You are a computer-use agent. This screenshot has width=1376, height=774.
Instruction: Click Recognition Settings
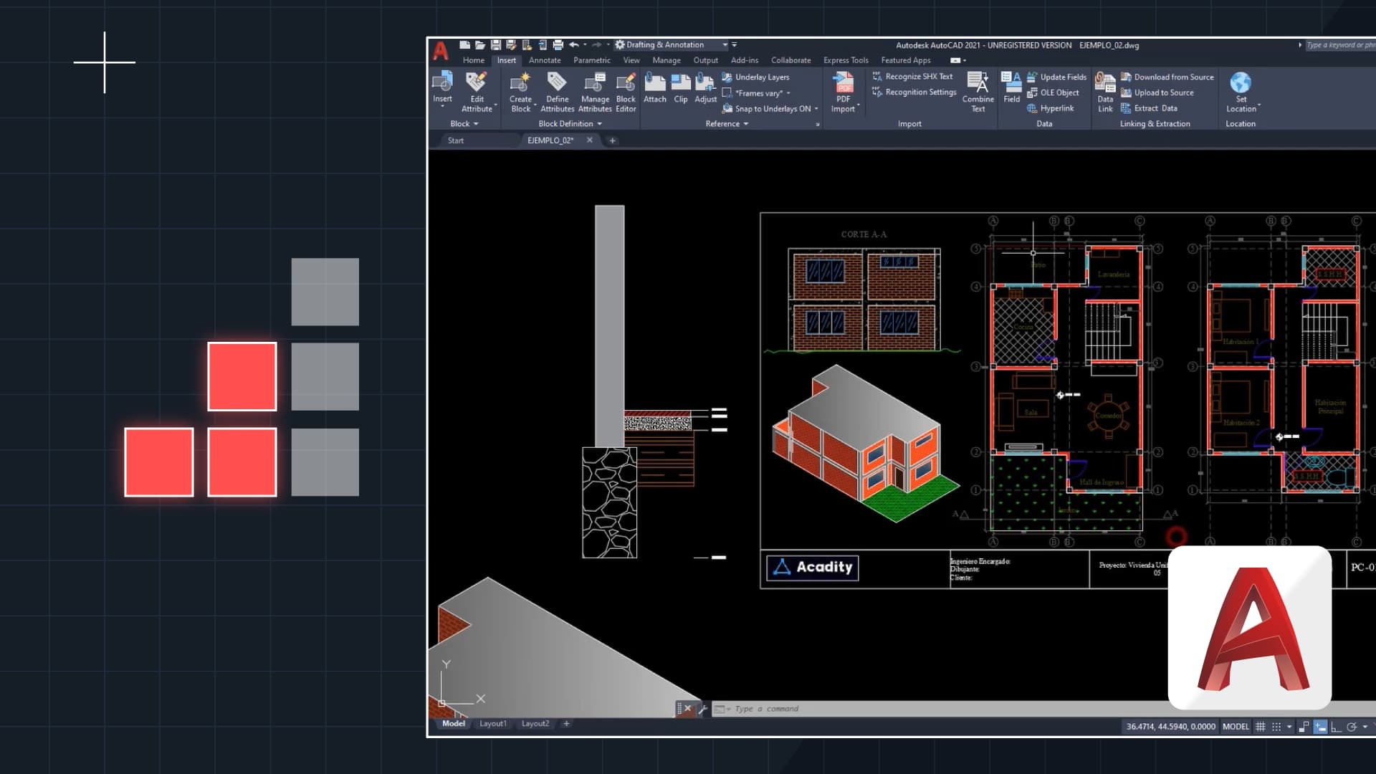pos(920,92)
